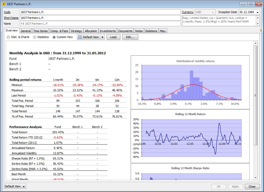Open the Allocation tab

pyautogui.click(x=91, y=31)
